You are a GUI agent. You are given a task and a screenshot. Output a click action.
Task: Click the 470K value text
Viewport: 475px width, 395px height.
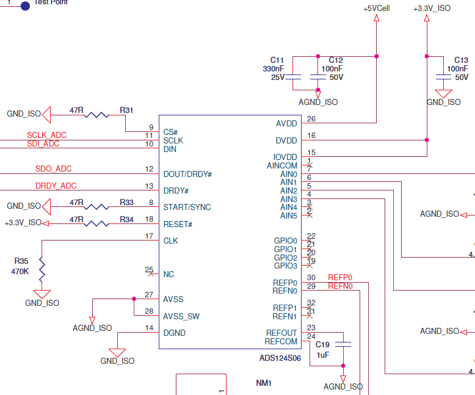tap(20, 272)
